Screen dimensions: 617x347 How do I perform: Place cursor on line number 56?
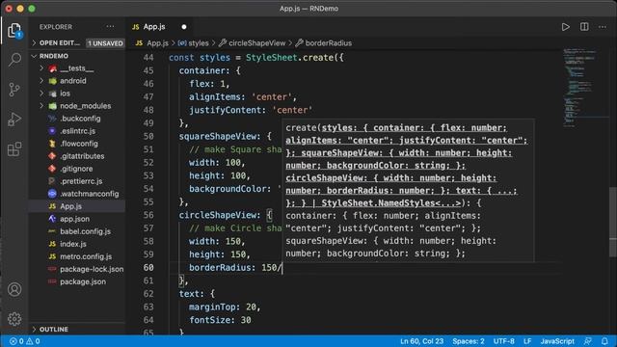148,215
